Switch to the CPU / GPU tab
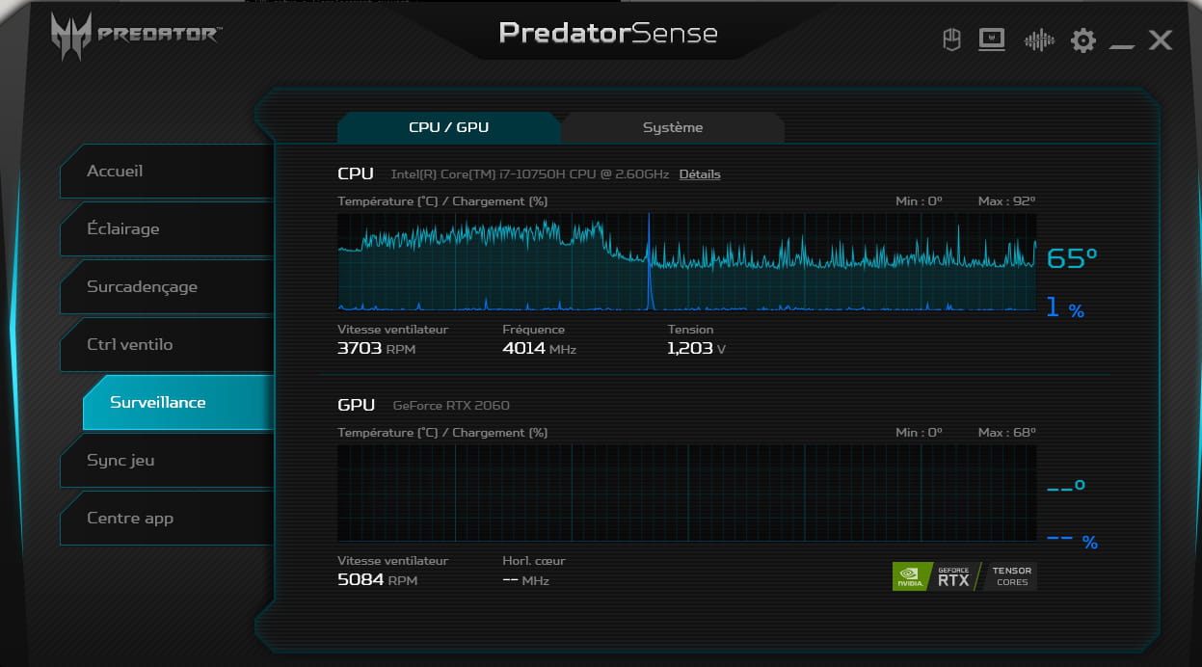Screen dimensions: 1202x667 448,127
